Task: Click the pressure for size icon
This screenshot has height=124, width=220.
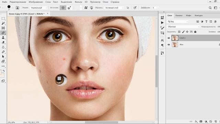Action: [135, 8]
